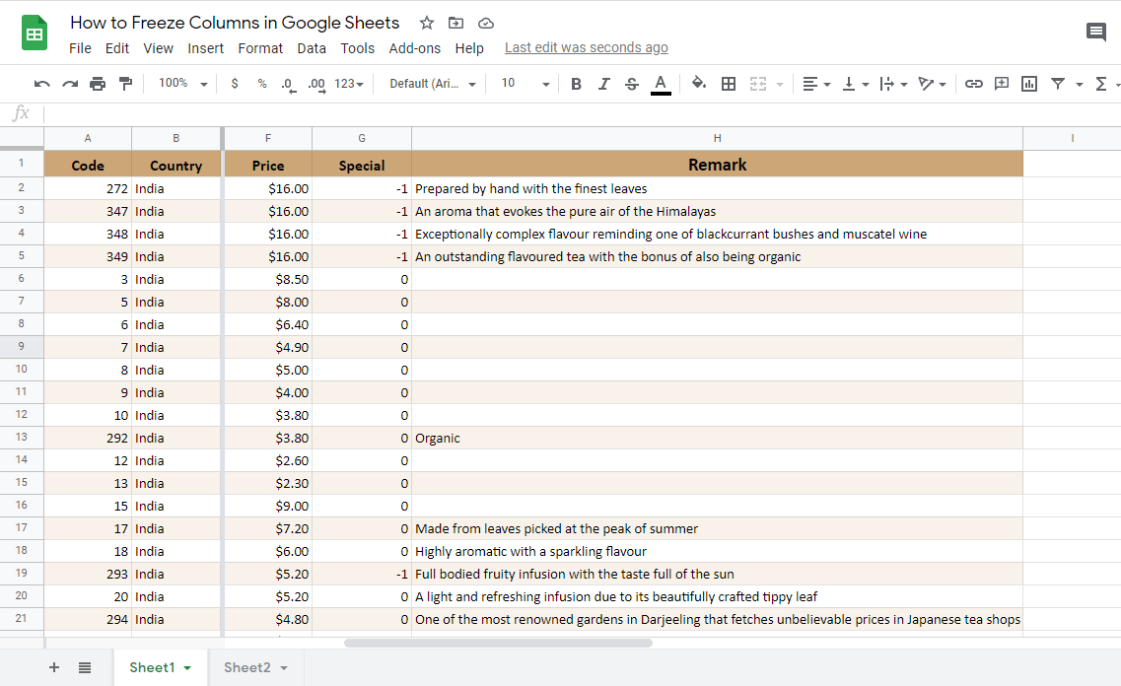Click the cell containing 'Organic'

pyautogui.click(x=717, y=438)
